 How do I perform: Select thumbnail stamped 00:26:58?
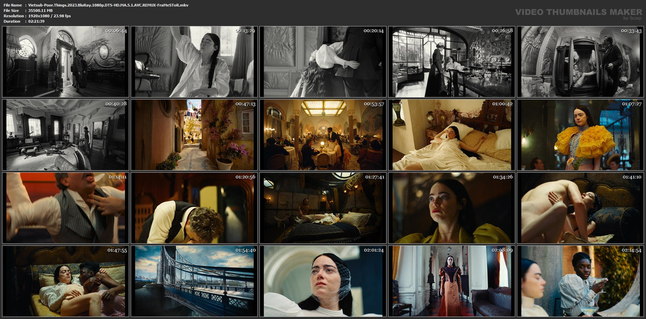pyautogui.click(x=452, y=62)
